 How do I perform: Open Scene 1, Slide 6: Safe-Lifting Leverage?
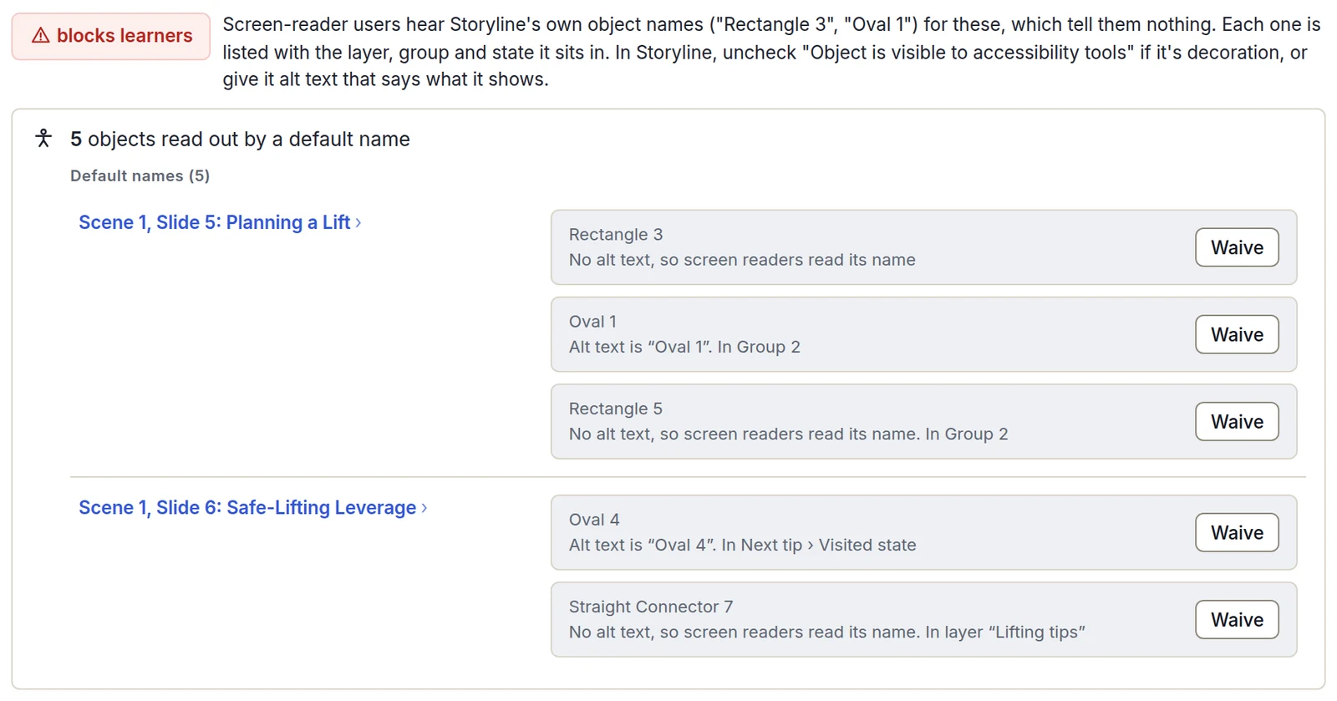click(x=253, y=507)
